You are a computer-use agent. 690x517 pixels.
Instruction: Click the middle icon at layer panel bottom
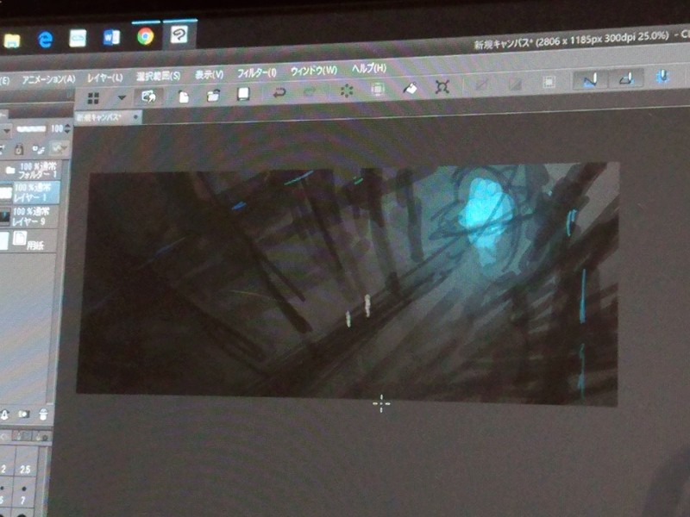(24, 414)
